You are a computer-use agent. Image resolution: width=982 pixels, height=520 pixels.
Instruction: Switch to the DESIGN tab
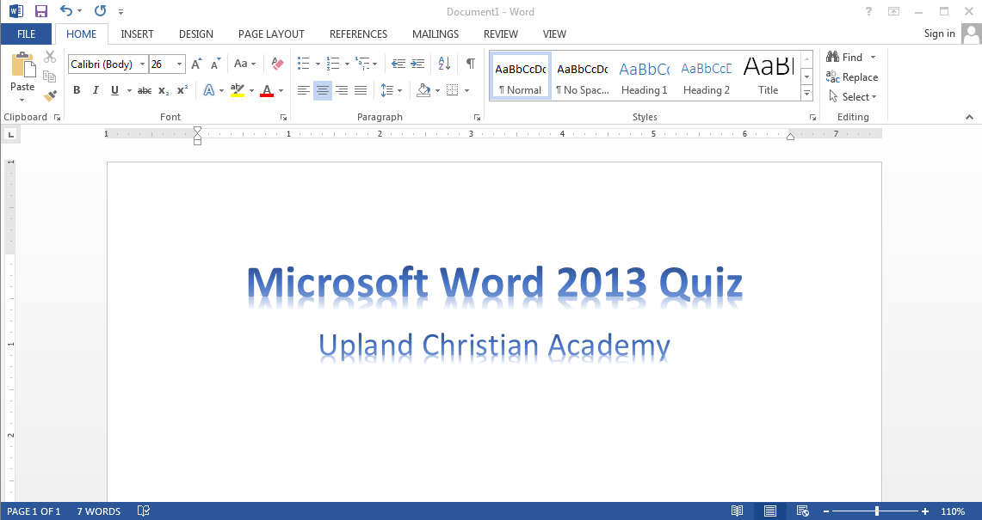[x=196, y=34]
